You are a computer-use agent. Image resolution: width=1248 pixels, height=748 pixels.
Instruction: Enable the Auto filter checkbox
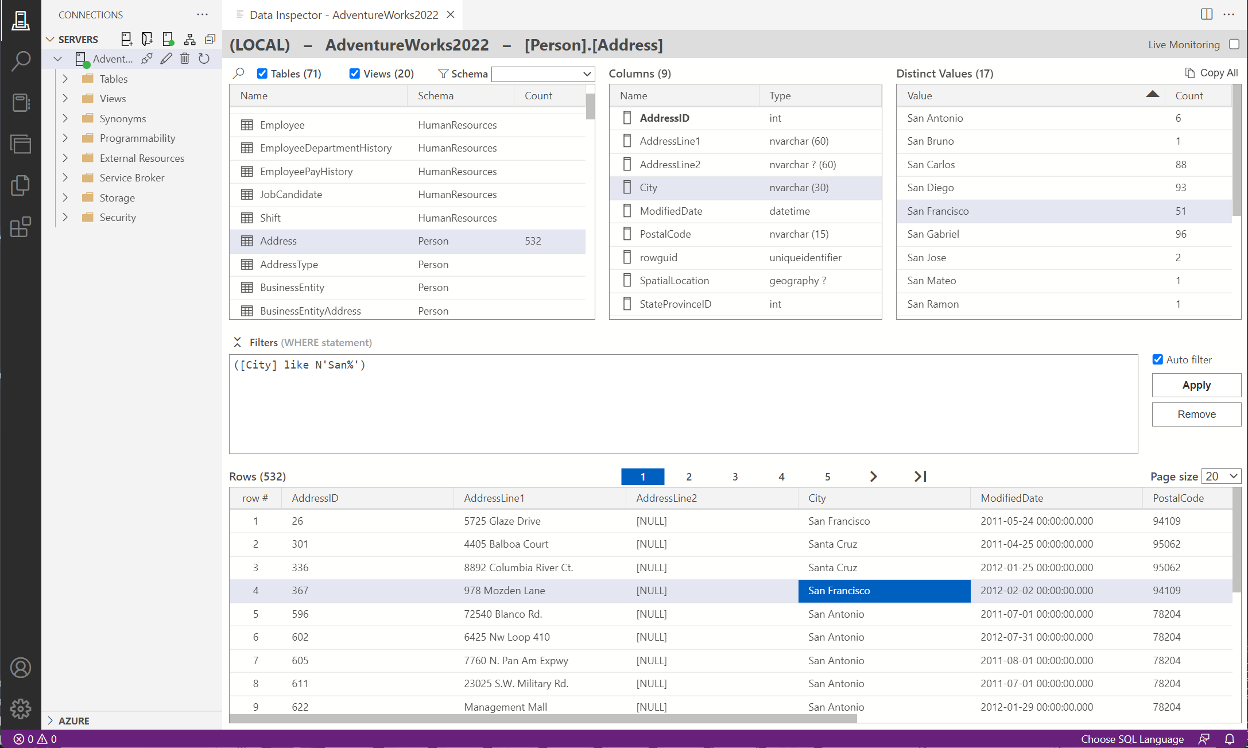tap(1157, 359)
